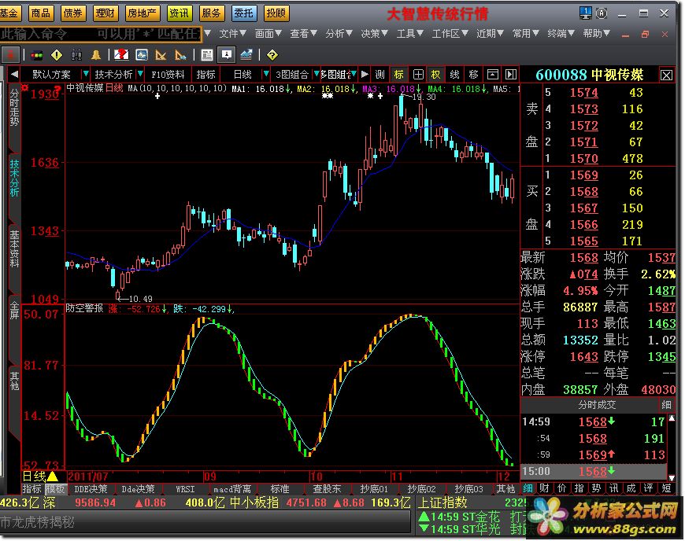This screenshot has width=685, height=541.
Task: Click the circled A icon in title bar
Action: 602,13
